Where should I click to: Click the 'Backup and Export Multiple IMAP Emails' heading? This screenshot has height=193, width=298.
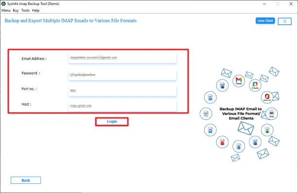70,21
